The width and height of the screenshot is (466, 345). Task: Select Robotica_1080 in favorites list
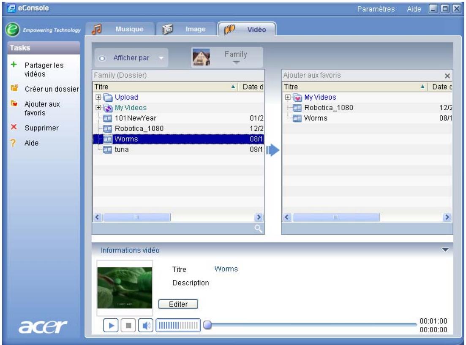tap(367, 108)
